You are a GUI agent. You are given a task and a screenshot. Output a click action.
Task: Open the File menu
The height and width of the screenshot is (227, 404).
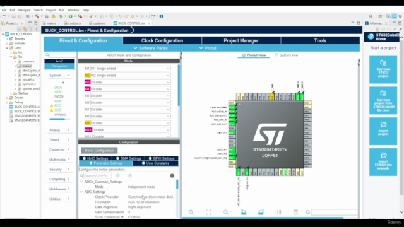point(4,10)
